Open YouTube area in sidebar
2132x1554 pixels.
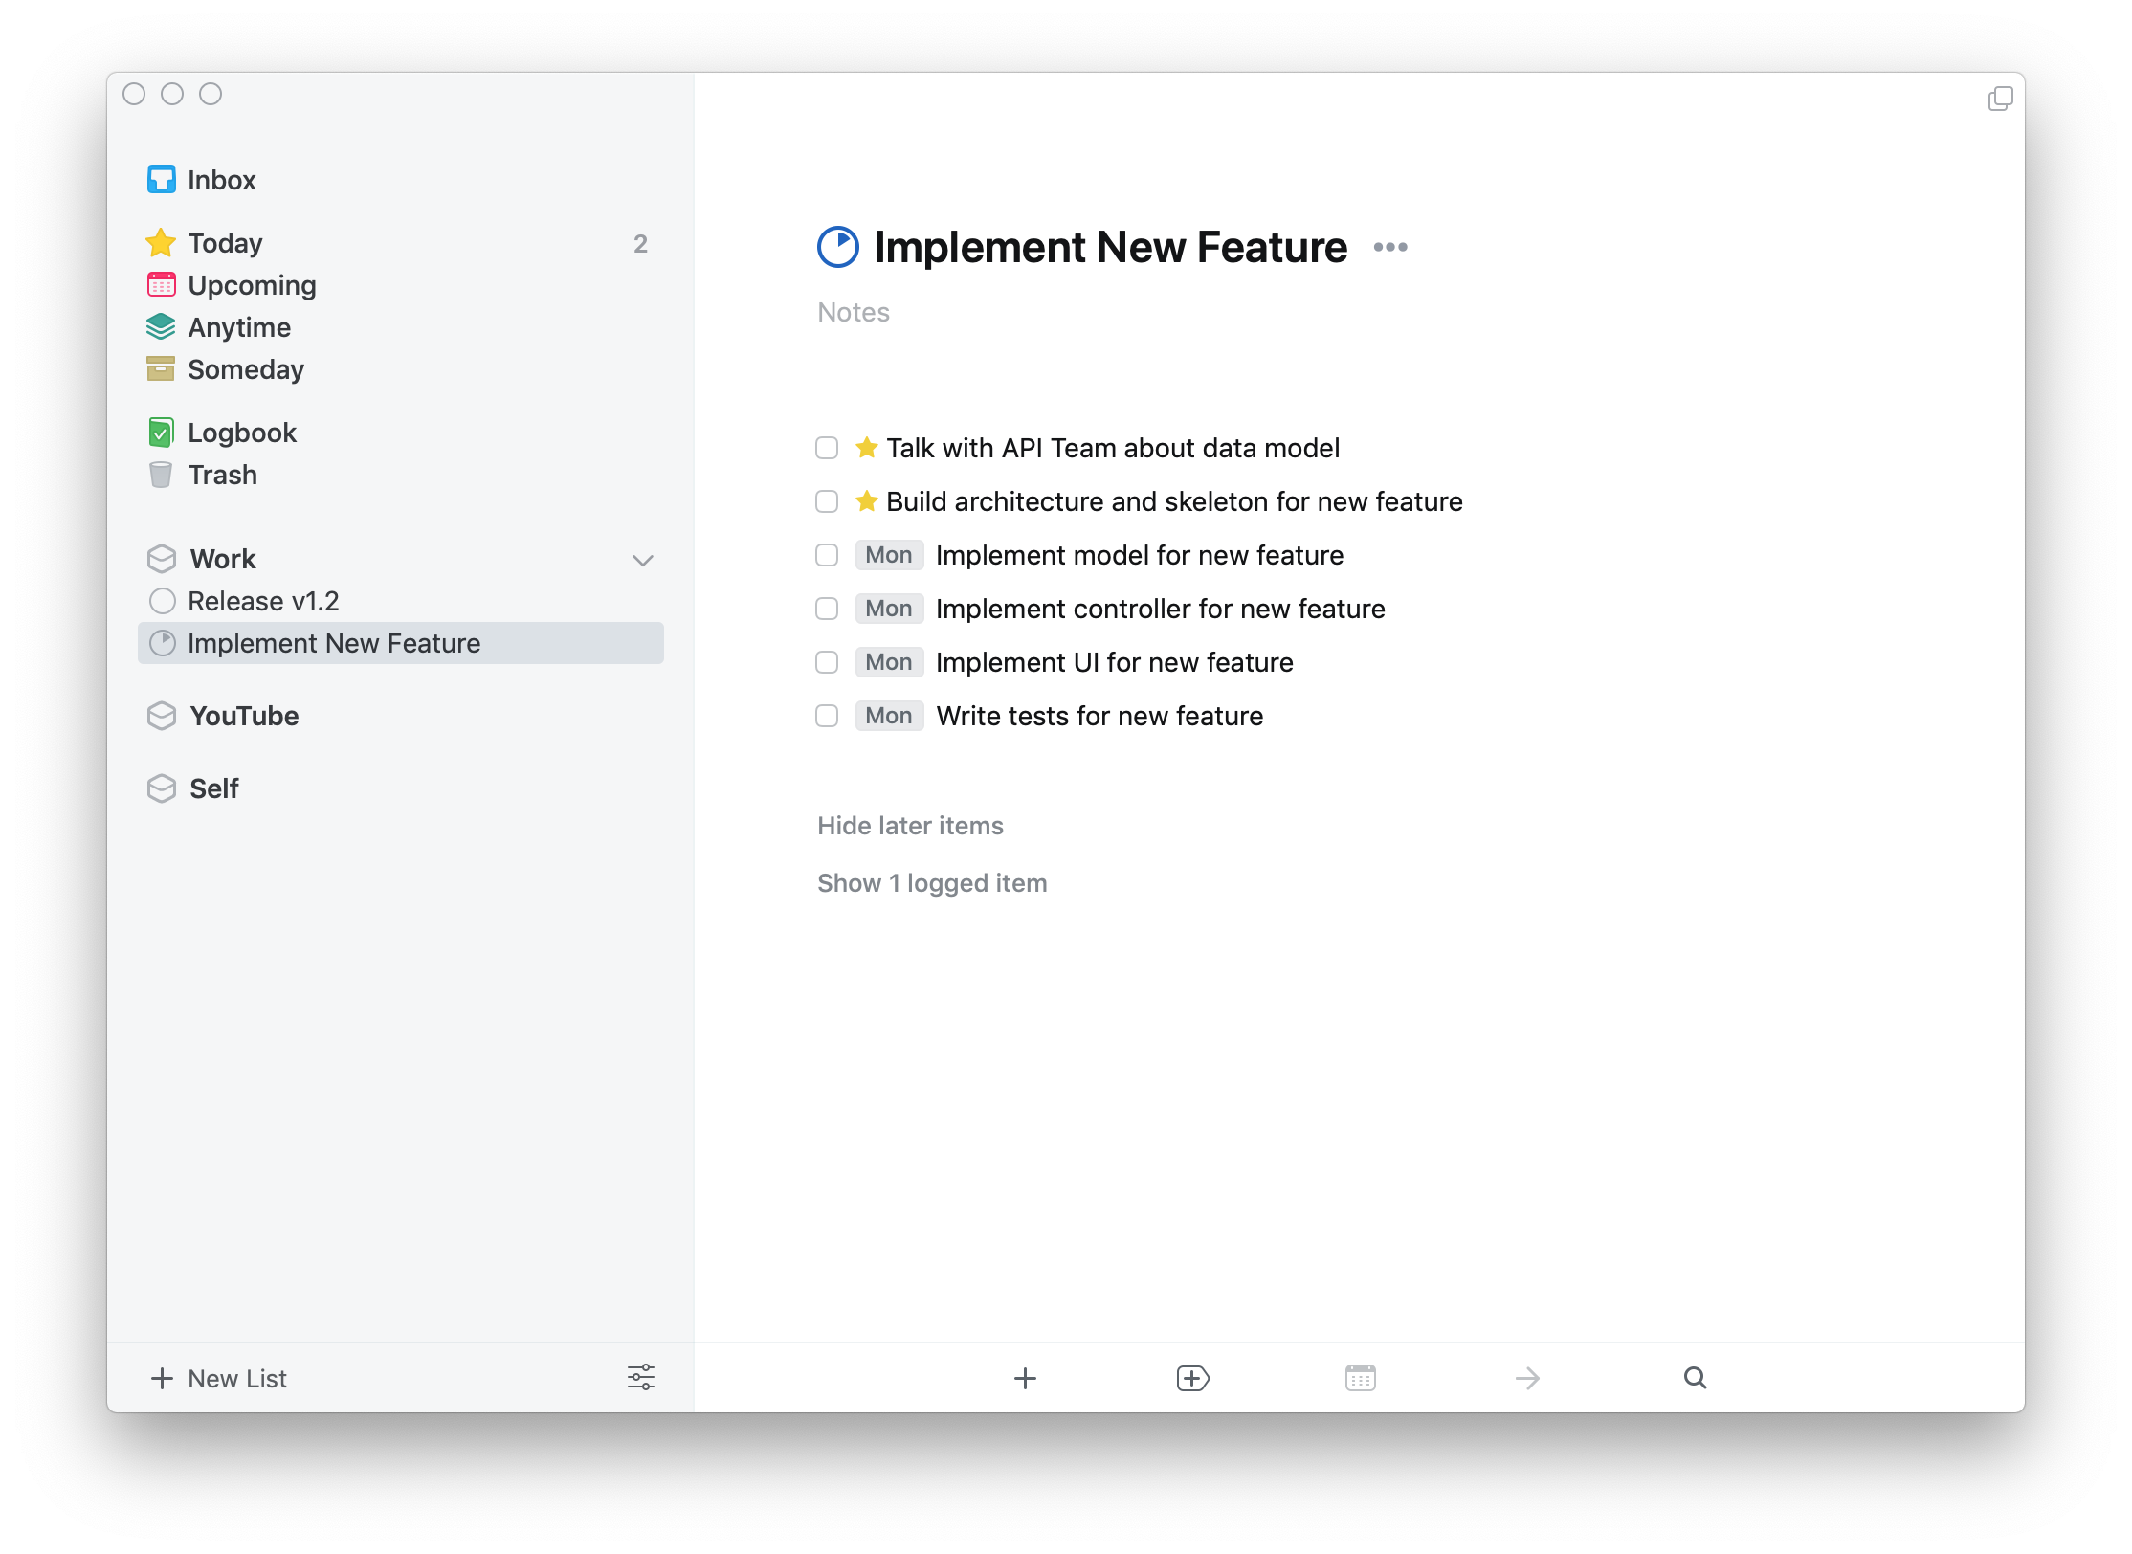tap(243, 715)
